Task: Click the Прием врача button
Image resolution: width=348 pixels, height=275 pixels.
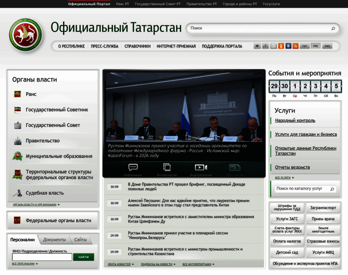Action: (x=323, y=219)
